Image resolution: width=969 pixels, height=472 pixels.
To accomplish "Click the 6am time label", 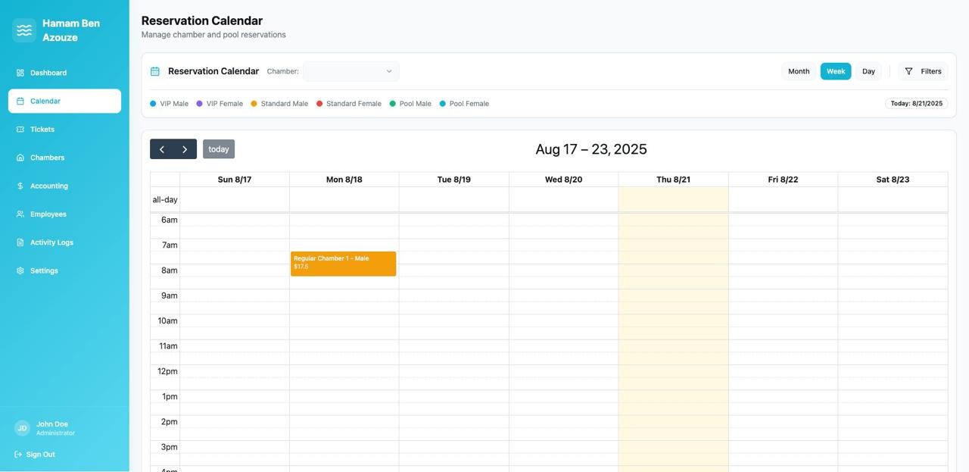I will 170,220.
